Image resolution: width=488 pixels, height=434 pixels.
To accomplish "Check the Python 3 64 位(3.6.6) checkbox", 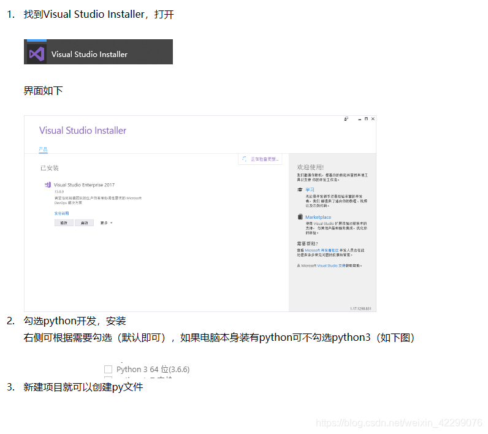I will click(108, 369).
